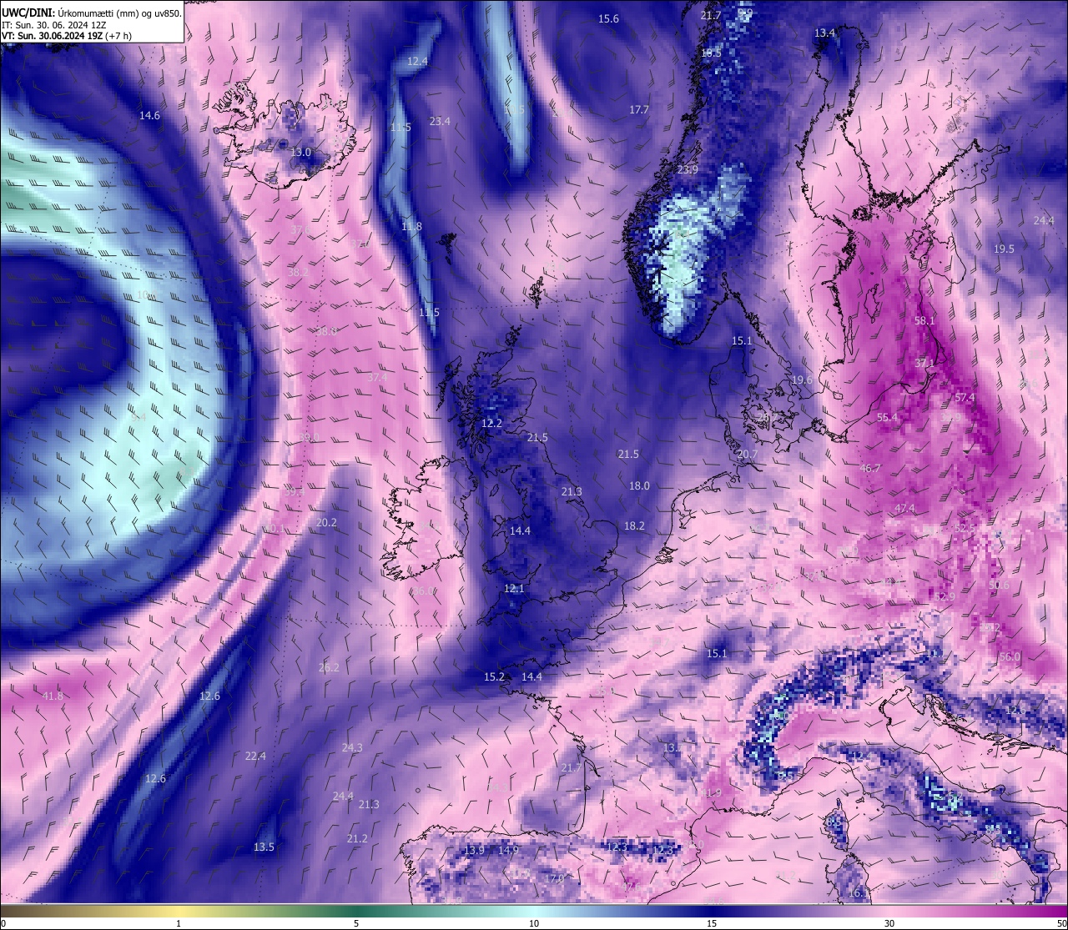The image size is (1068, 930).
Task: Click the 58.1 value over the Baltics
Action: [924, 321]
